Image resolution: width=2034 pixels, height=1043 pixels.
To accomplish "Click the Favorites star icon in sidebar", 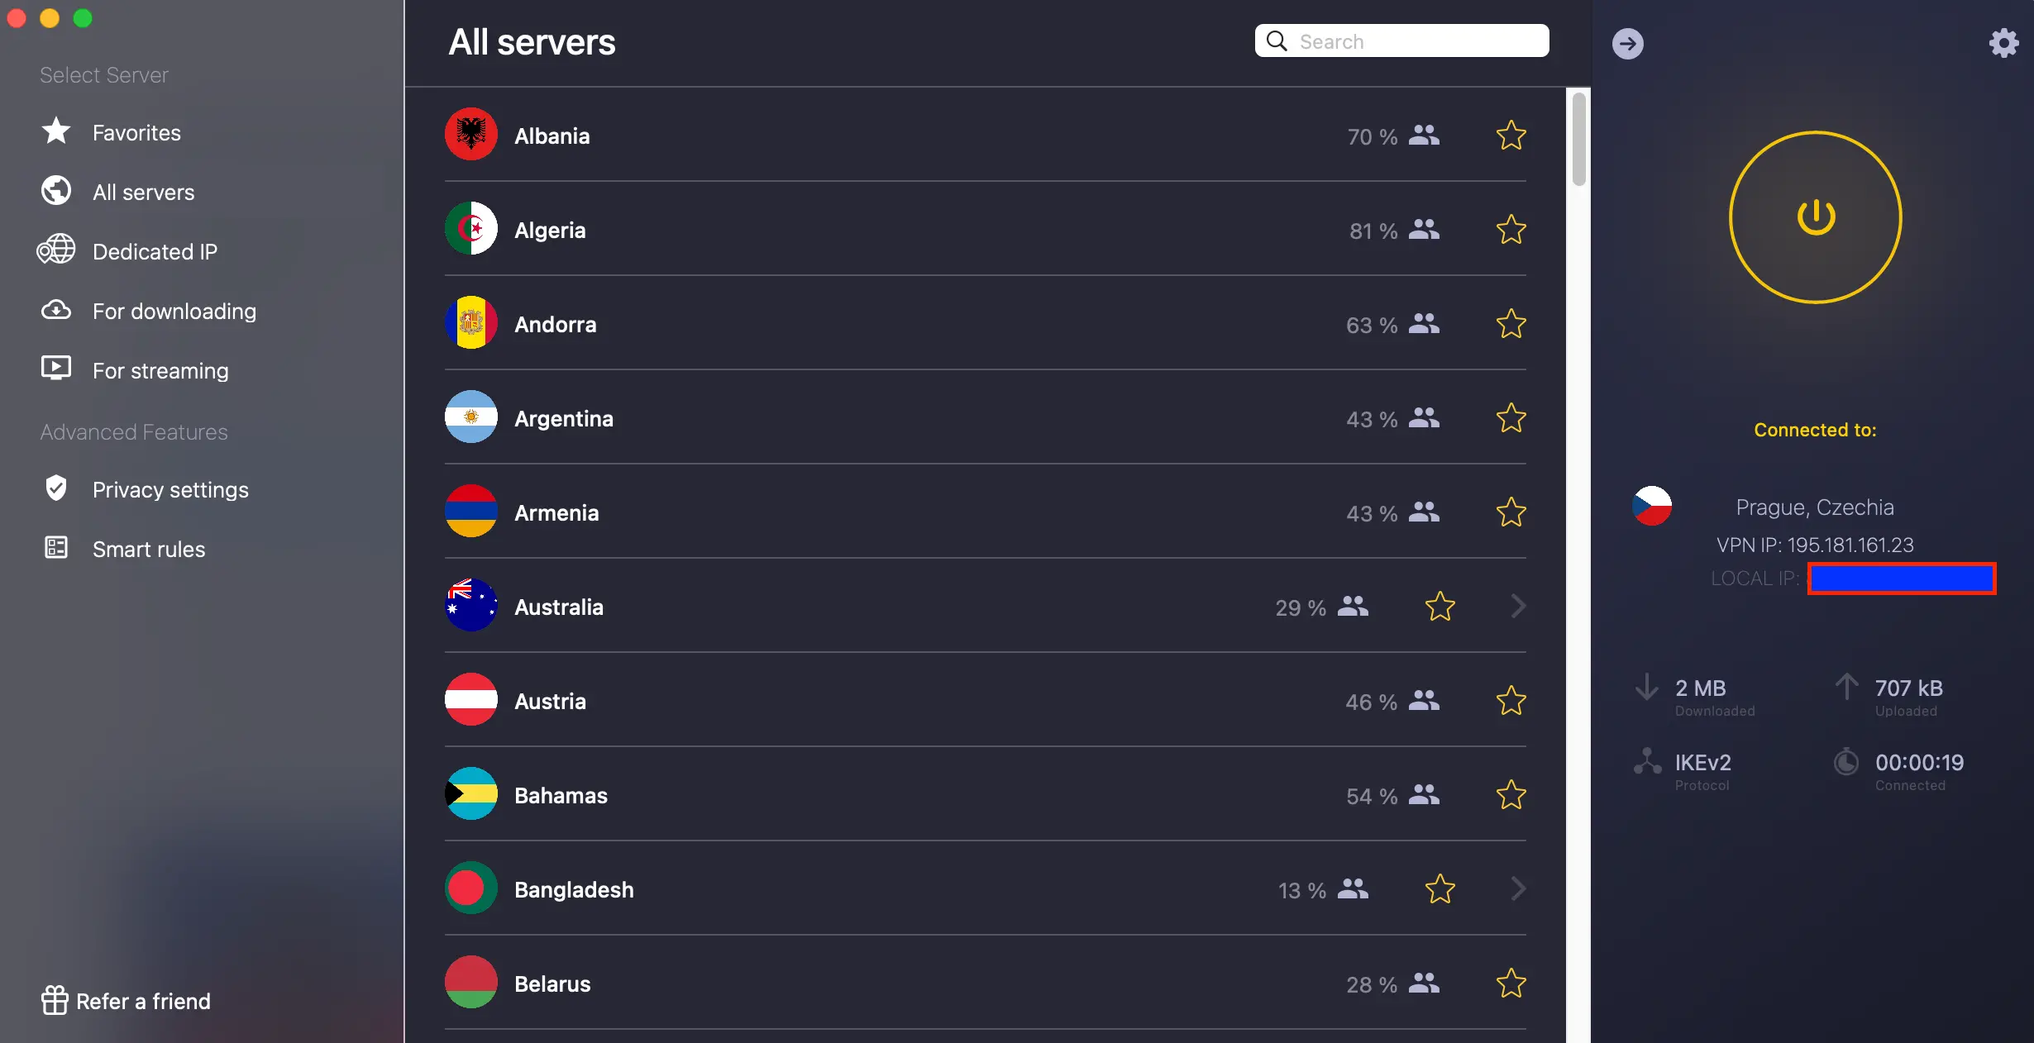I will [55, 133].
